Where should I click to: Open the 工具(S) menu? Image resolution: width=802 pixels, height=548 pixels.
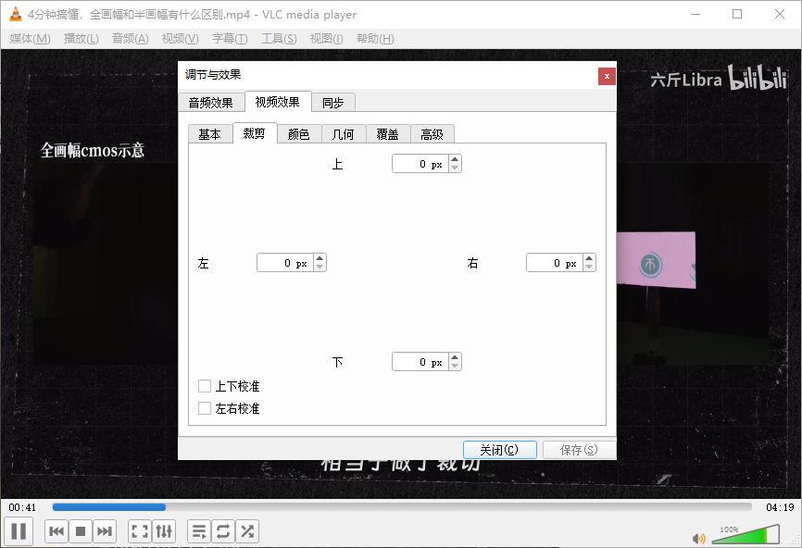(279, 39)
